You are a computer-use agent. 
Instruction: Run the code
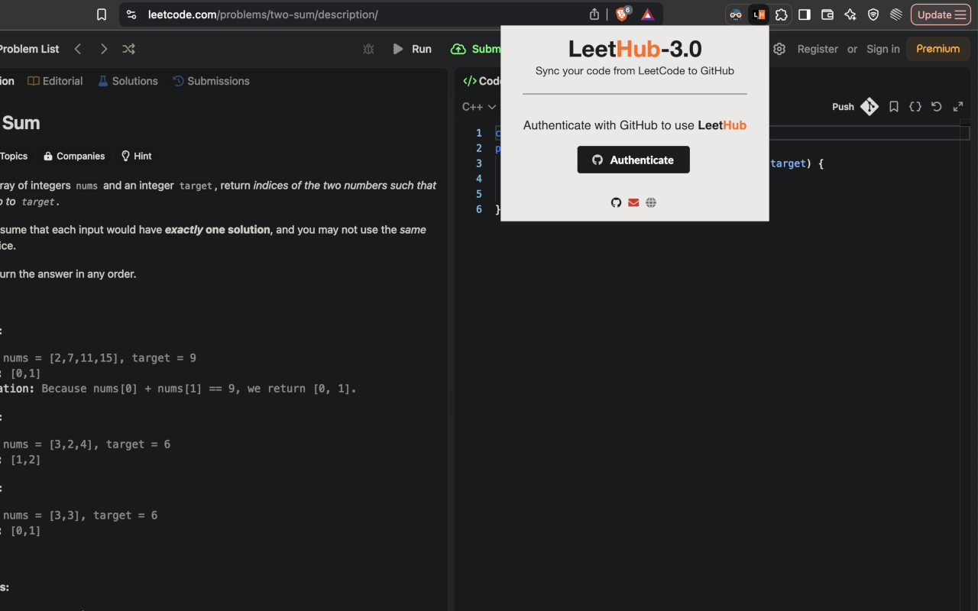(x=412, y=49)
